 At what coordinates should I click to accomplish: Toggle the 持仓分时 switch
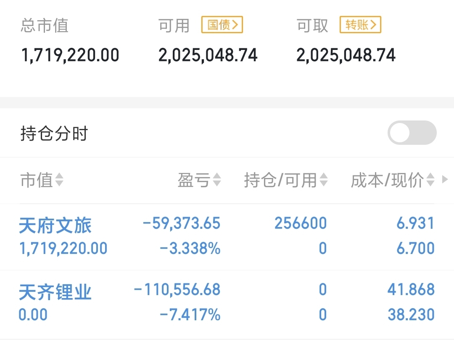[x=412, y=133]
